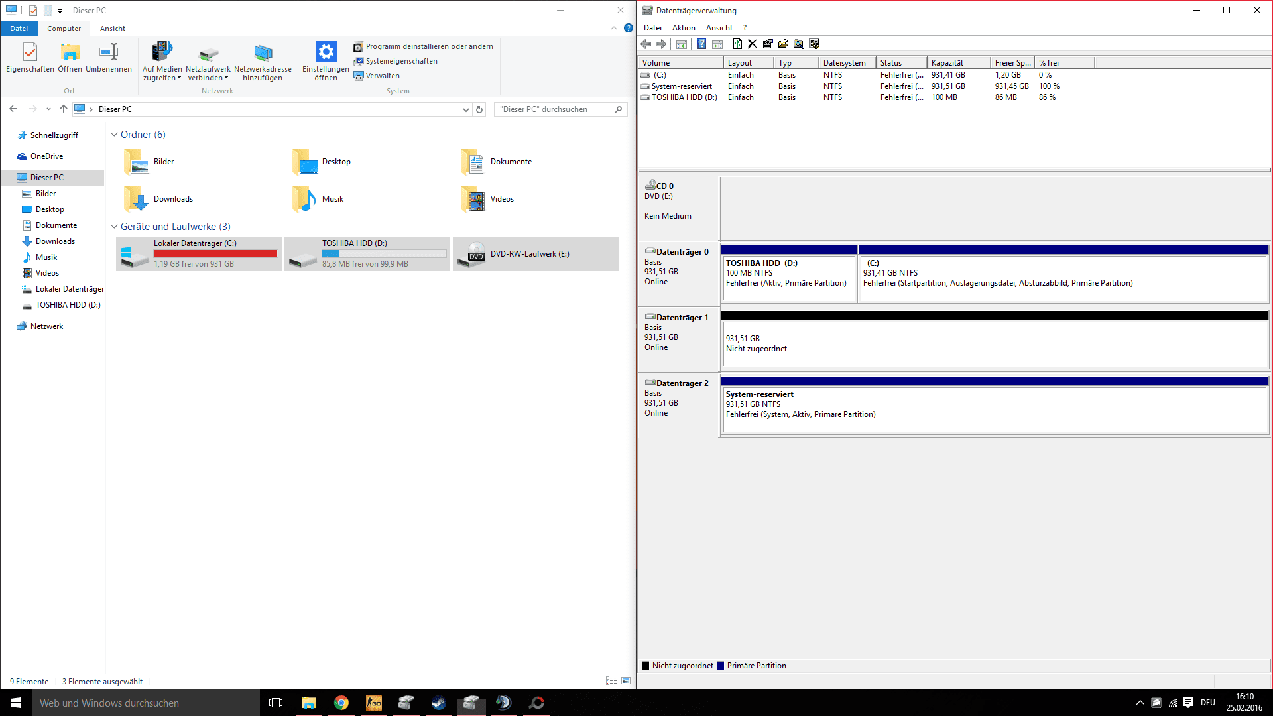This screenshot has height=716, width=1273.
Task: Click the black X delete icon
Action: [x=753, y=44]
